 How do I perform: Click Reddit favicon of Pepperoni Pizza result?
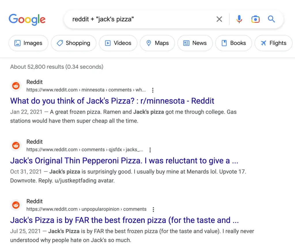16,146
